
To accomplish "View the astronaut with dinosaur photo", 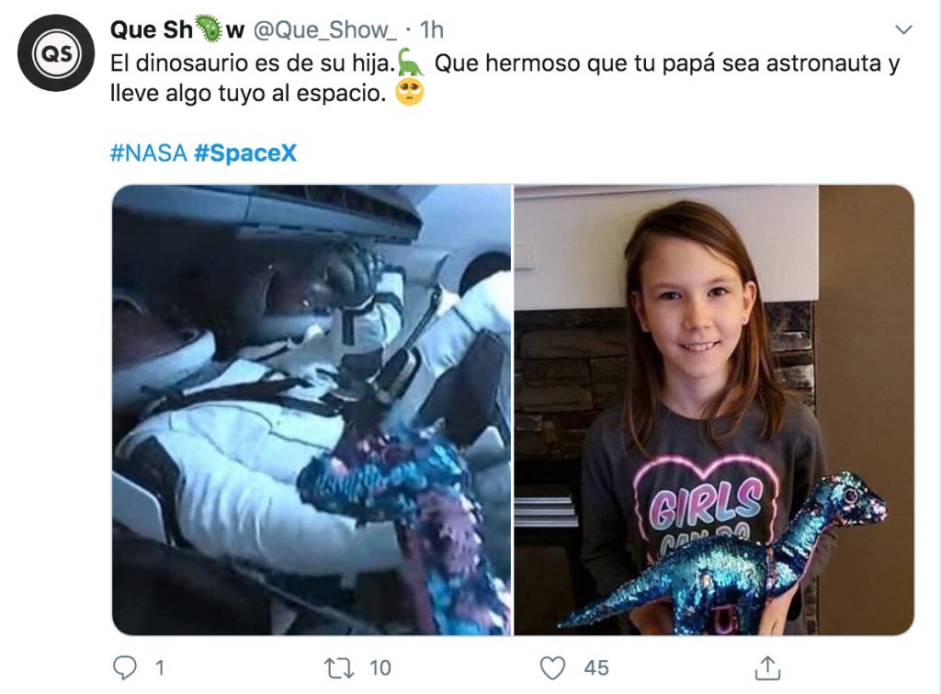I will coord(312,410).
